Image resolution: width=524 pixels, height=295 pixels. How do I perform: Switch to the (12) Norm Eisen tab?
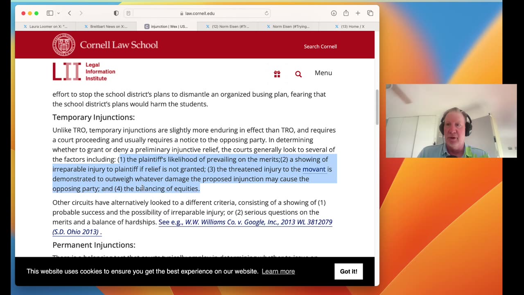coord(227,26)
